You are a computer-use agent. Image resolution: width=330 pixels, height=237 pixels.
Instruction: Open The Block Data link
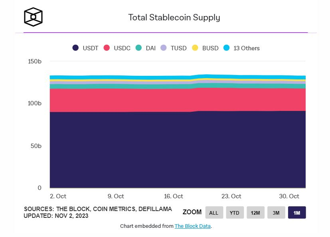click(x=193, y=226)
